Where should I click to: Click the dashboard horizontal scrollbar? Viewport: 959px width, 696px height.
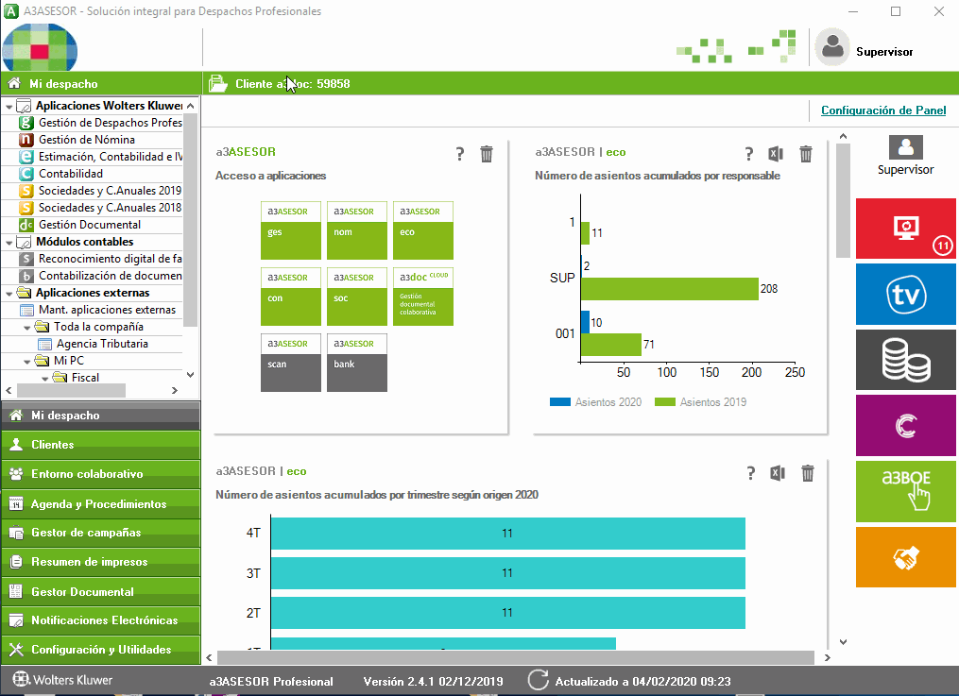click(516, 657)
